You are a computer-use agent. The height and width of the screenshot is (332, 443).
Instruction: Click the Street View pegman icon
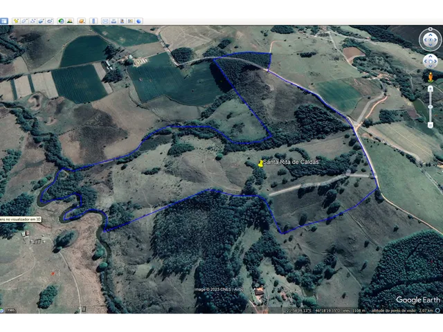[431, 77]
